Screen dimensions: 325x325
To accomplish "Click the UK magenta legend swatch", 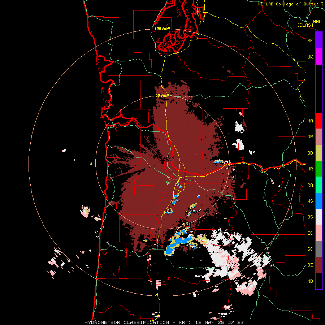I will pyautogui.click(x=319, y=57).
